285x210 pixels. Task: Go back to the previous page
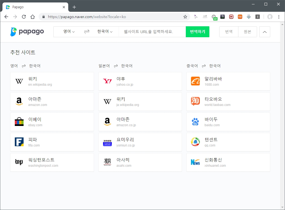tap(6, 17)
